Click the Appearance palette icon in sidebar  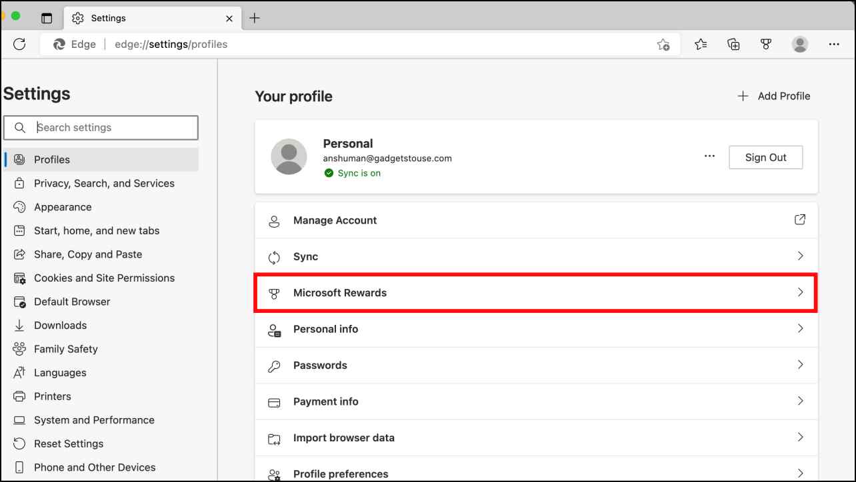click(19, 207)
